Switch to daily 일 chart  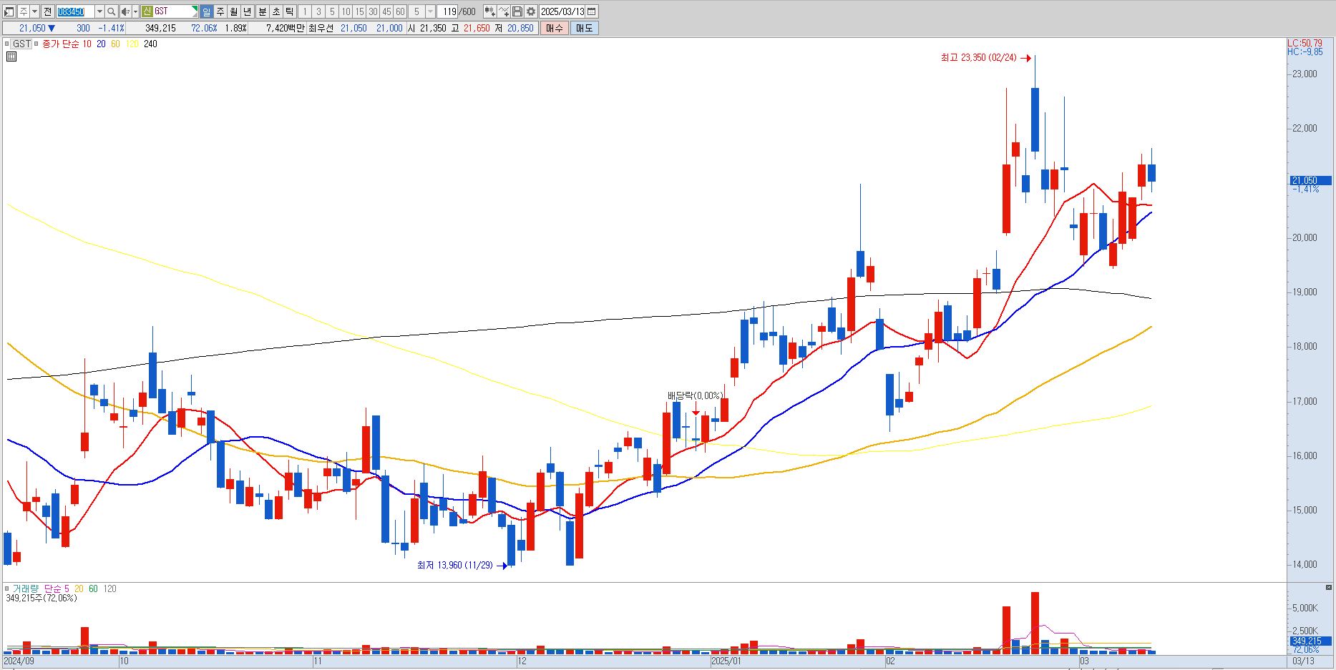point(206,11)
